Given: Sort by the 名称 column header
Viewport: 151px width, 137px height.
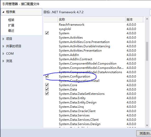Looking at the screenshot, I should (x=92, y=20).
